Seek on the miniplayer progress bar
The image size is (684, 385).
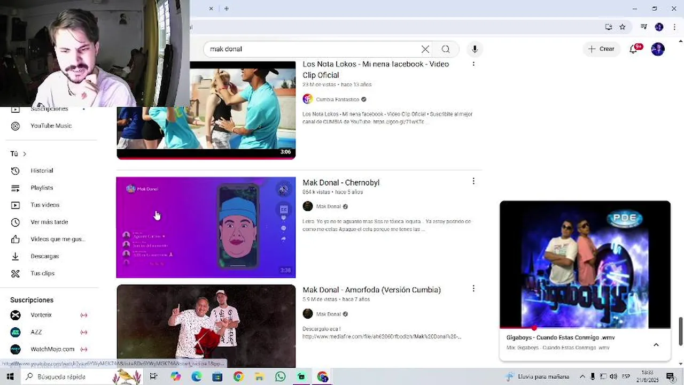point(585,328)
